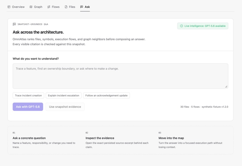Click the Ask chat bubble icon
242x166 pixels.
tap(82, 7)
